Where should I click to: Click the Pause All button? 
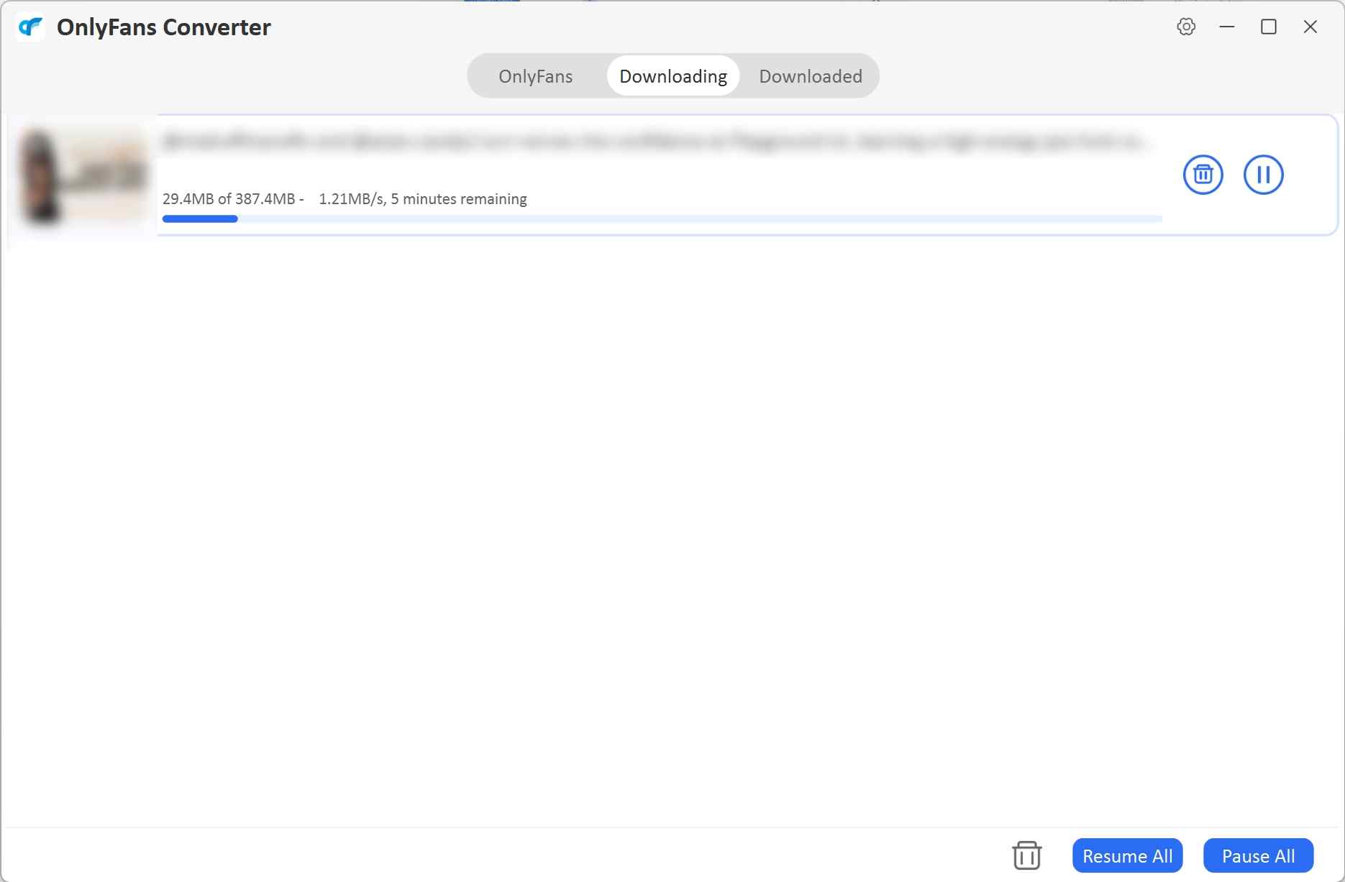click(x=1257, y=855)
